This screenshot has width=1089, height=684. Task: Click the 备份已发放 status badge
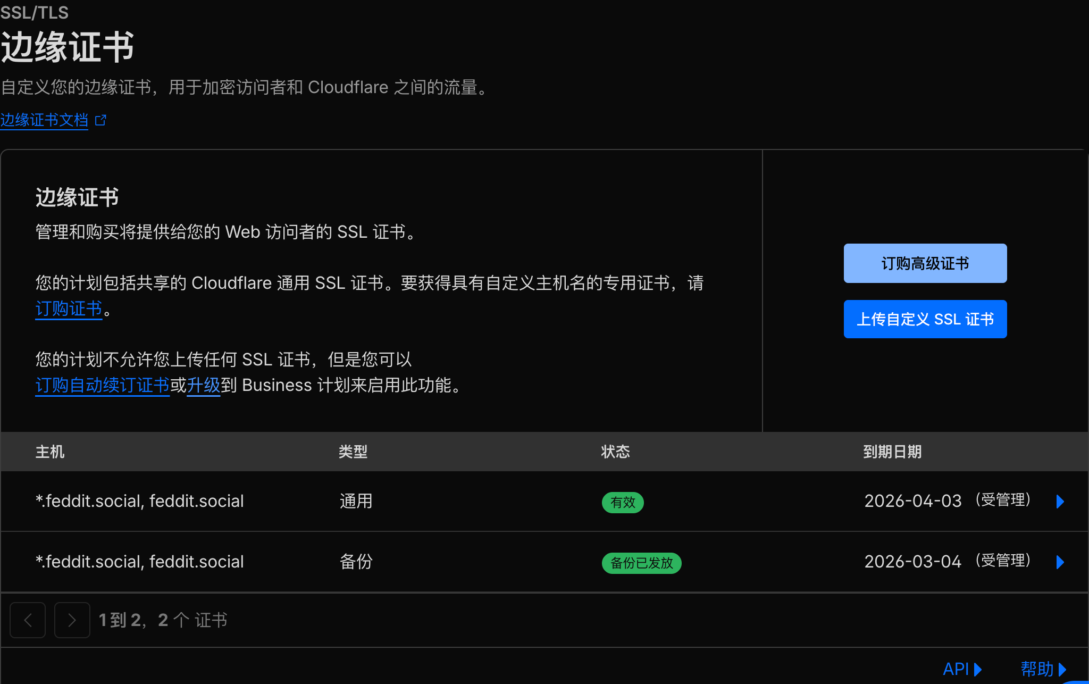pyautogui.click(x=641, y=563)
